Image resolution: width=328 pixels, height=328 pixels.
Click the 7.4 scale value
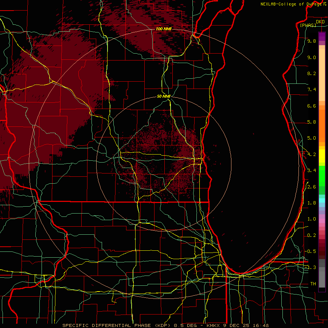coord(312,90)
